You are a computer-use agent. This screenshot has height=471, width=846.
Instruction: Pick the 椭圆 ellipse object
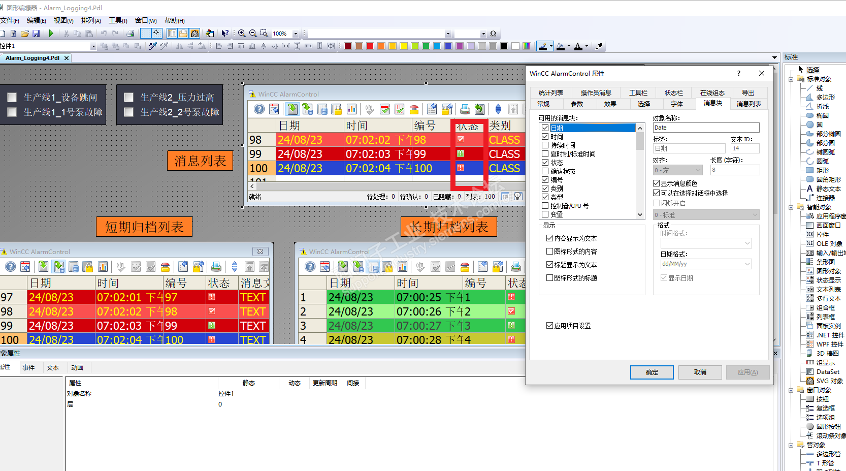click(822, 116)
